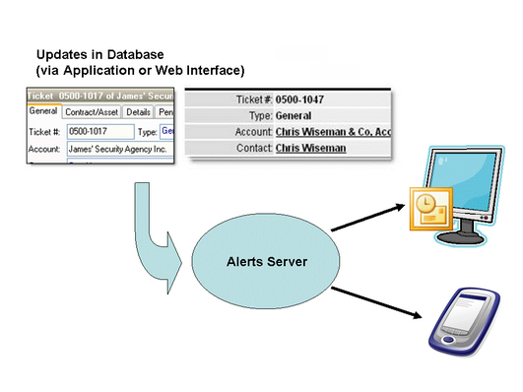Click the curved update flow arrow
The image size is (523, 392).
pyautogui.click(x=158, y=238)
